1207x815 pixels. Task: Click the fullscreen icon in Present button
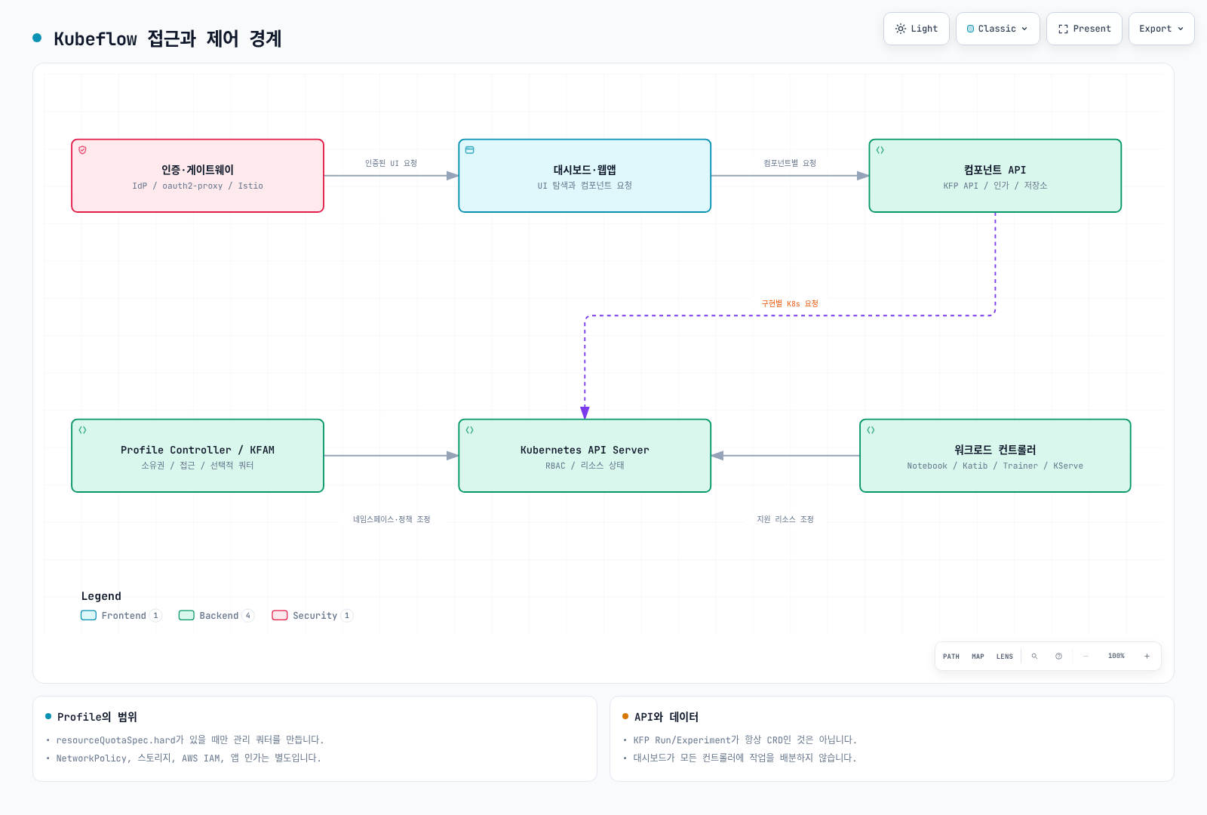[1063, 29]
